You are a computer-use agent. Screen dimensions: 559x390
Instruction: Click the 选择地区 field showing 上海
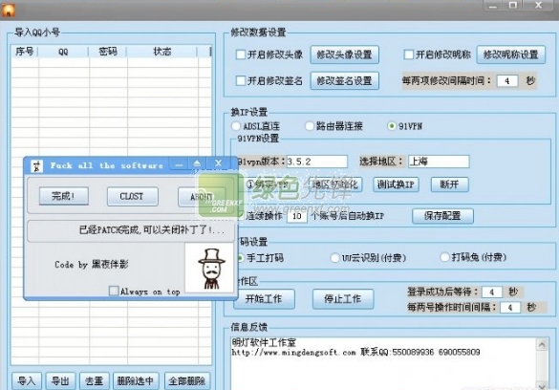[439, 162]
